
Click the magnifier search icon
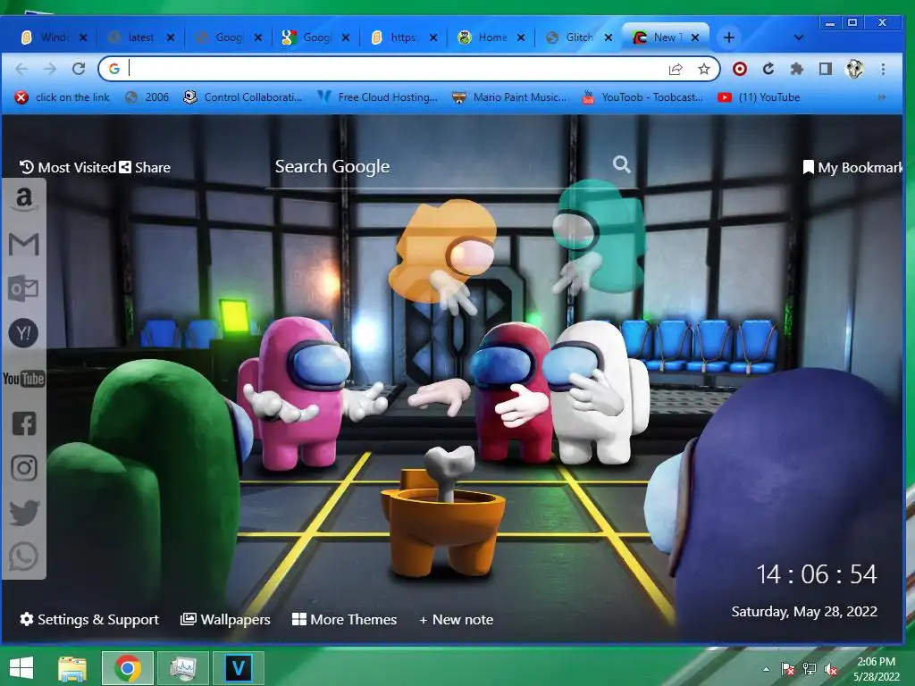(622, 164)
